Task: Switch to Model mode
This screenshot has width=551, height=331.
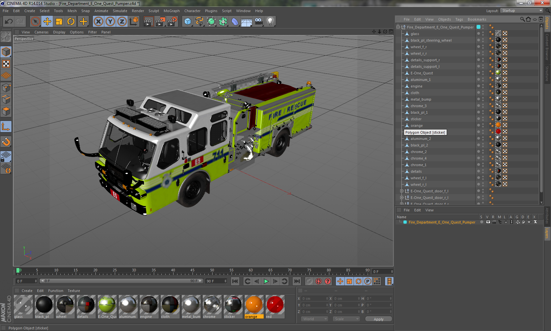Action: point(6,52)
